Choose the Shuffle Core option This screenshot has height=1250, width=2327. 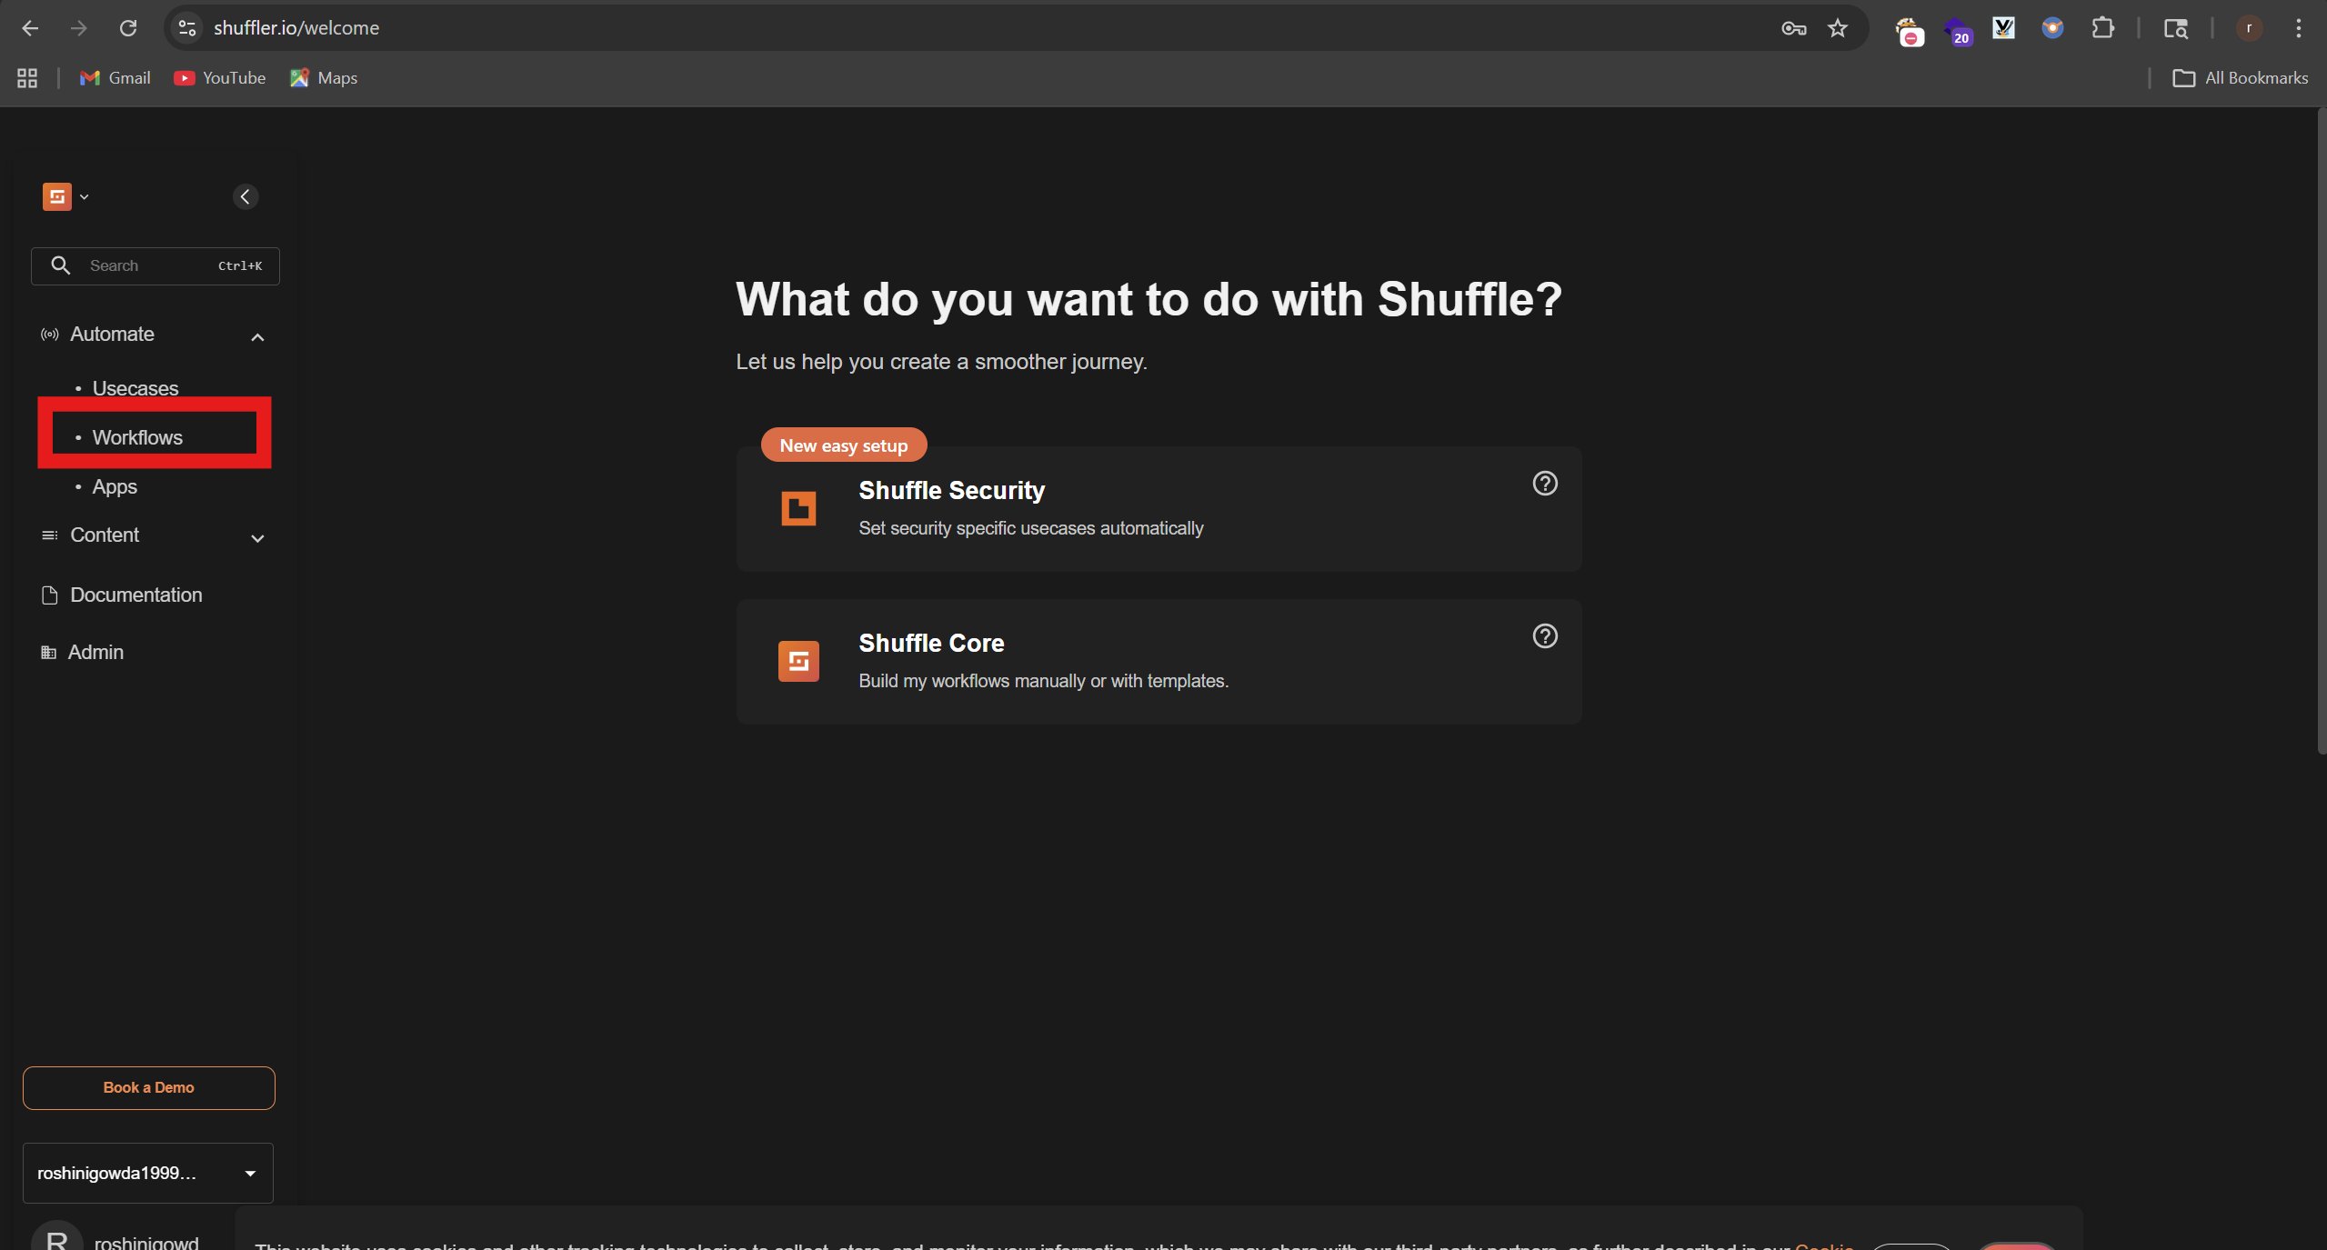click(x=1158, y=661)
